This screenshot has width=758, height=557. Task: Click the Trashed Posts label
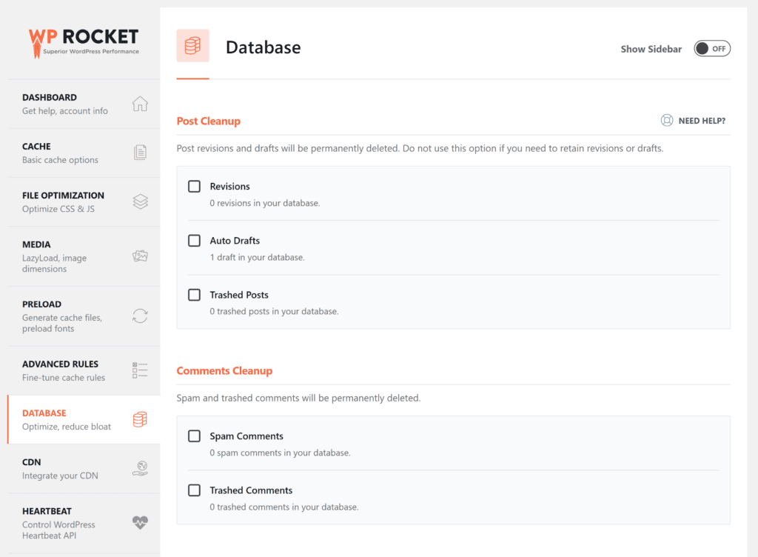[239, 295]
